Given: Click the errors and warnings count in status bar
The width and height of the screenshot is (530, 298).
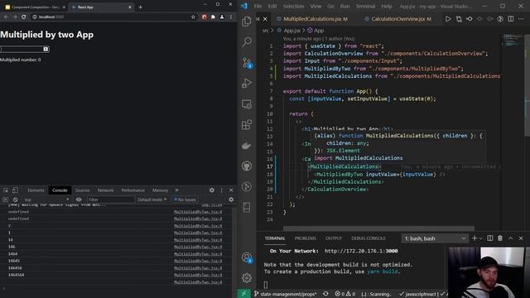Looking at the screenshot, I should [x=344, y=294].
